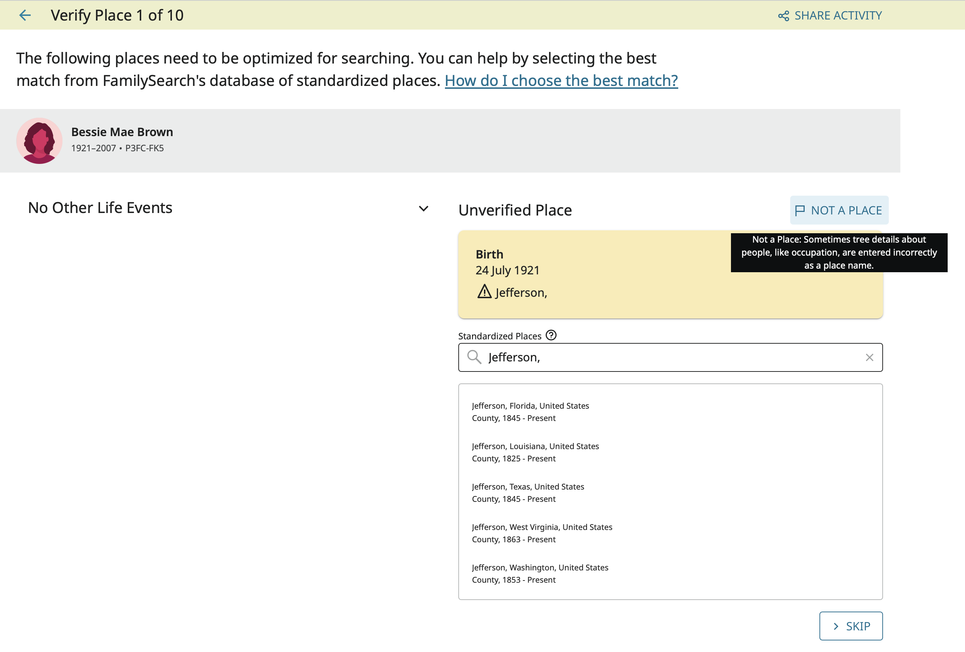Click Bessie Mae Brown's avatar picture
Image resolution: width=965 pixels, height=652 pixels.
coord(39,141)
